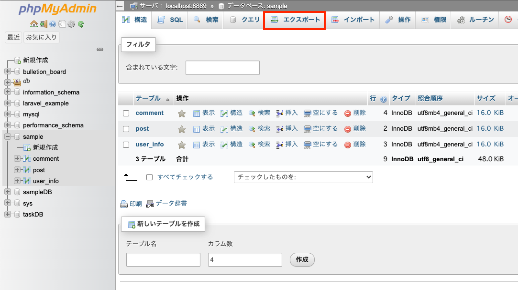
Task: Open the 権限 tab
Action: tap(434, 20)
